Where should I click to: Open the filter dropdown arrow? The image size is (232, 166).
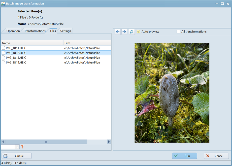coord(17,147)
